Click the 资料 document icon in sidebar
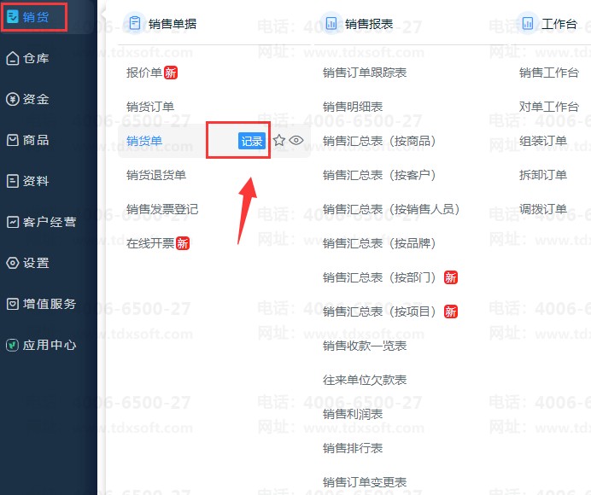Viewport: 591px width, 495px height. click(x=13, y=181)
